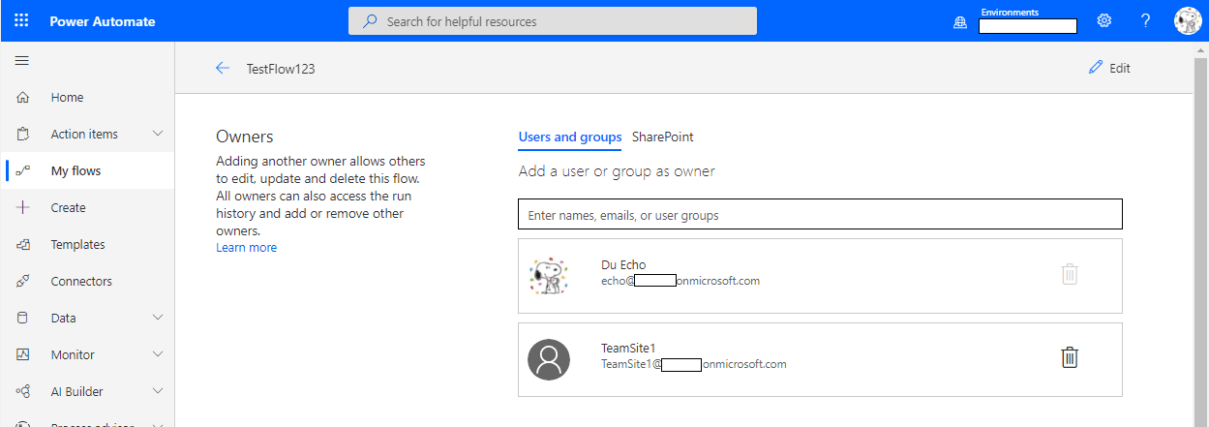Open the Learn more link
Image resolution: width=1209 pixels, height=427 pixels.
[247, 248]
